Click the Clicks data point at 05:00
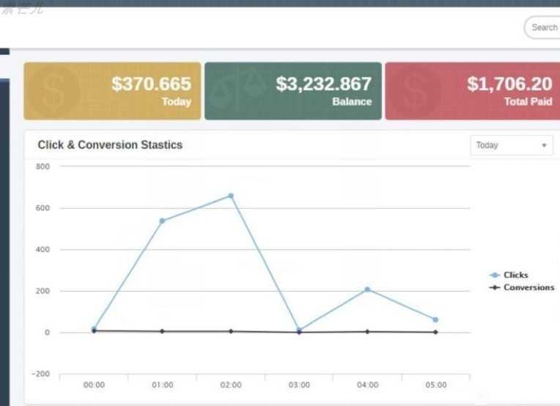This screenshot has height=406, width=560. click(435, 320)
